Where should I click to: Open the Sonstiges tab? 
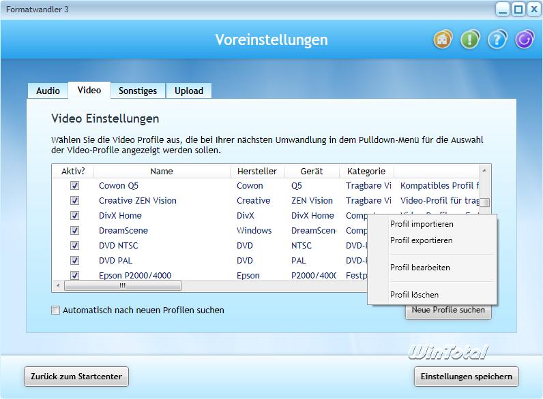[138, 91]
